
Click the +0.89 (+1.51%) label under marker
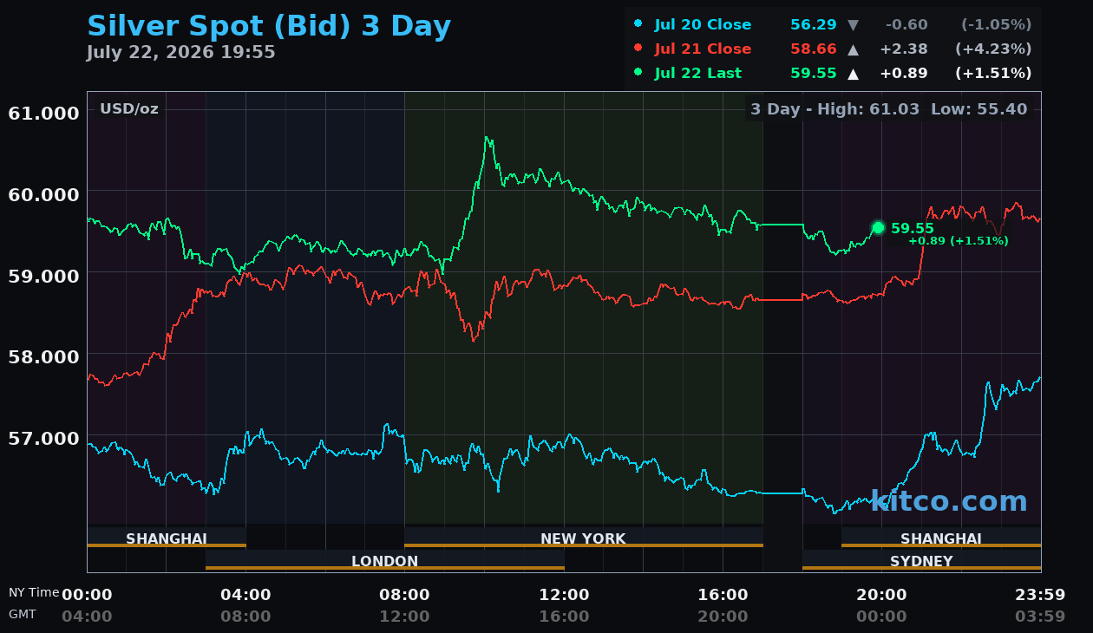coord(959,241)
